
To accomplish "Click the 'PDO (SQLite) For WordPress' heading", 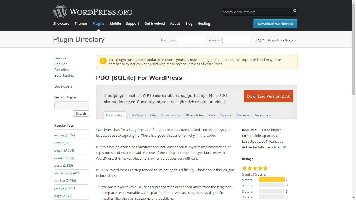I will click(x=139, y=78).
